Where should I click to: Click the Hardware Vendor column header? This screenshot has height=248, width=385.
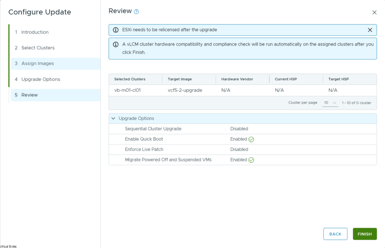point(237,79)
